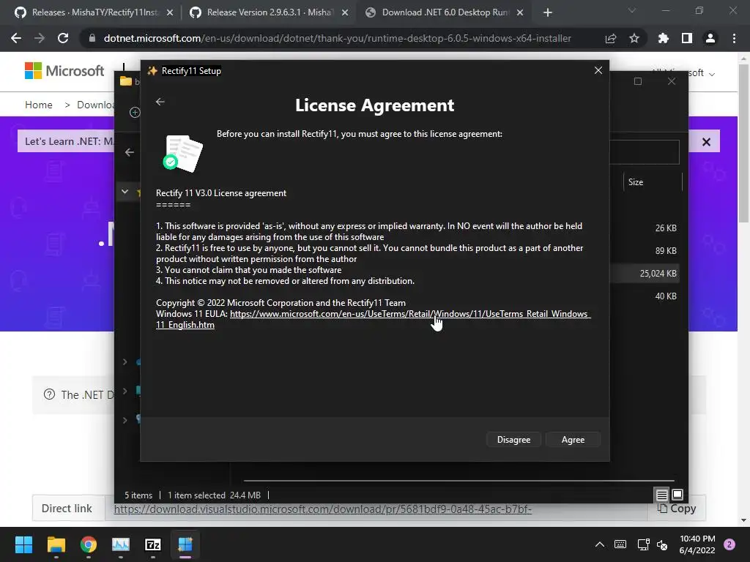This screenshot has height=562, width=750.
Task: Open the muted volume tray icon
Action: pyautogui.click(x=662, y=544)
